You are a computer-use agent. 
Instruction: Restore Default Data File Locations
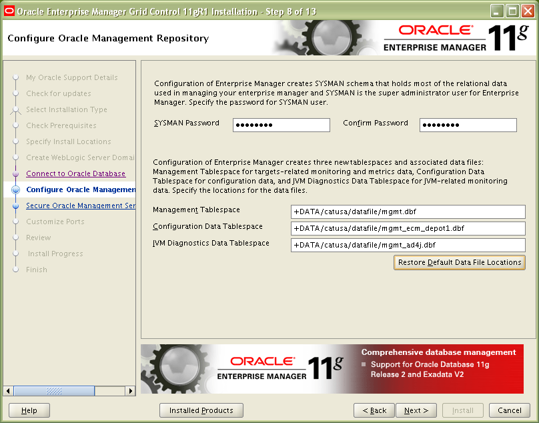[459, 262]
